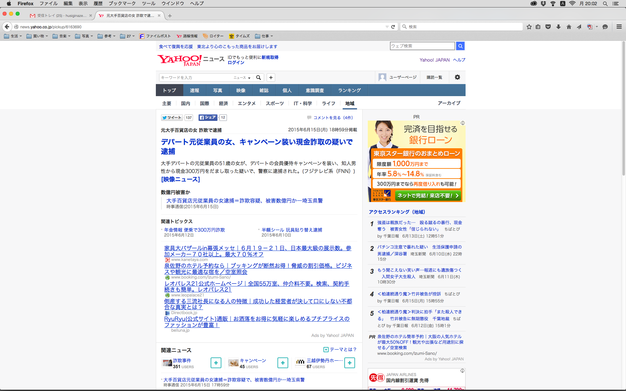Open the 映像ニュース link
The width and height of the screenshot is (626, 391).
180,179
